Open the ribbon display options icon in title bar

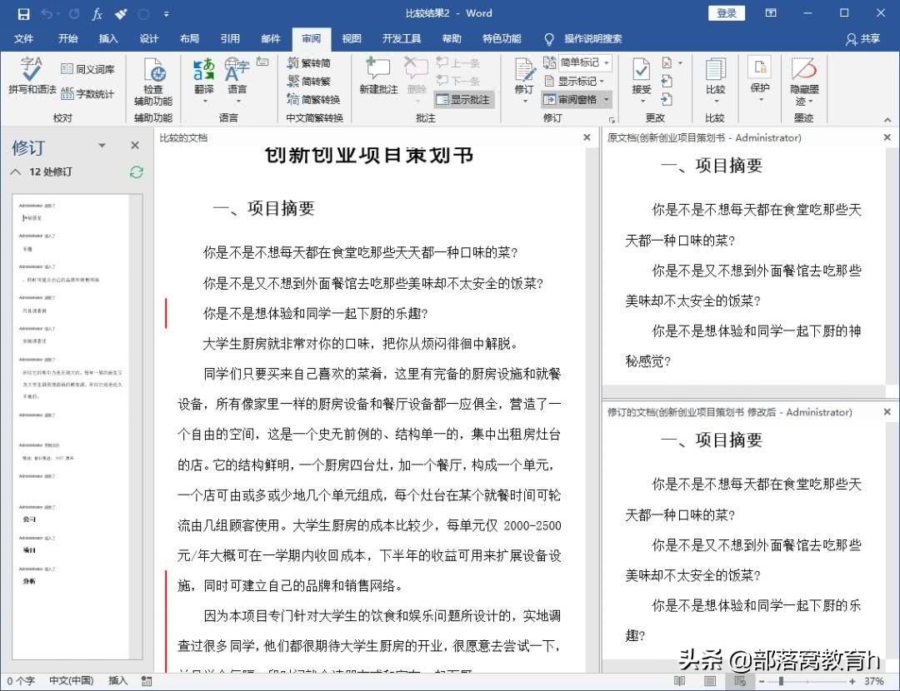coord(771,13)
